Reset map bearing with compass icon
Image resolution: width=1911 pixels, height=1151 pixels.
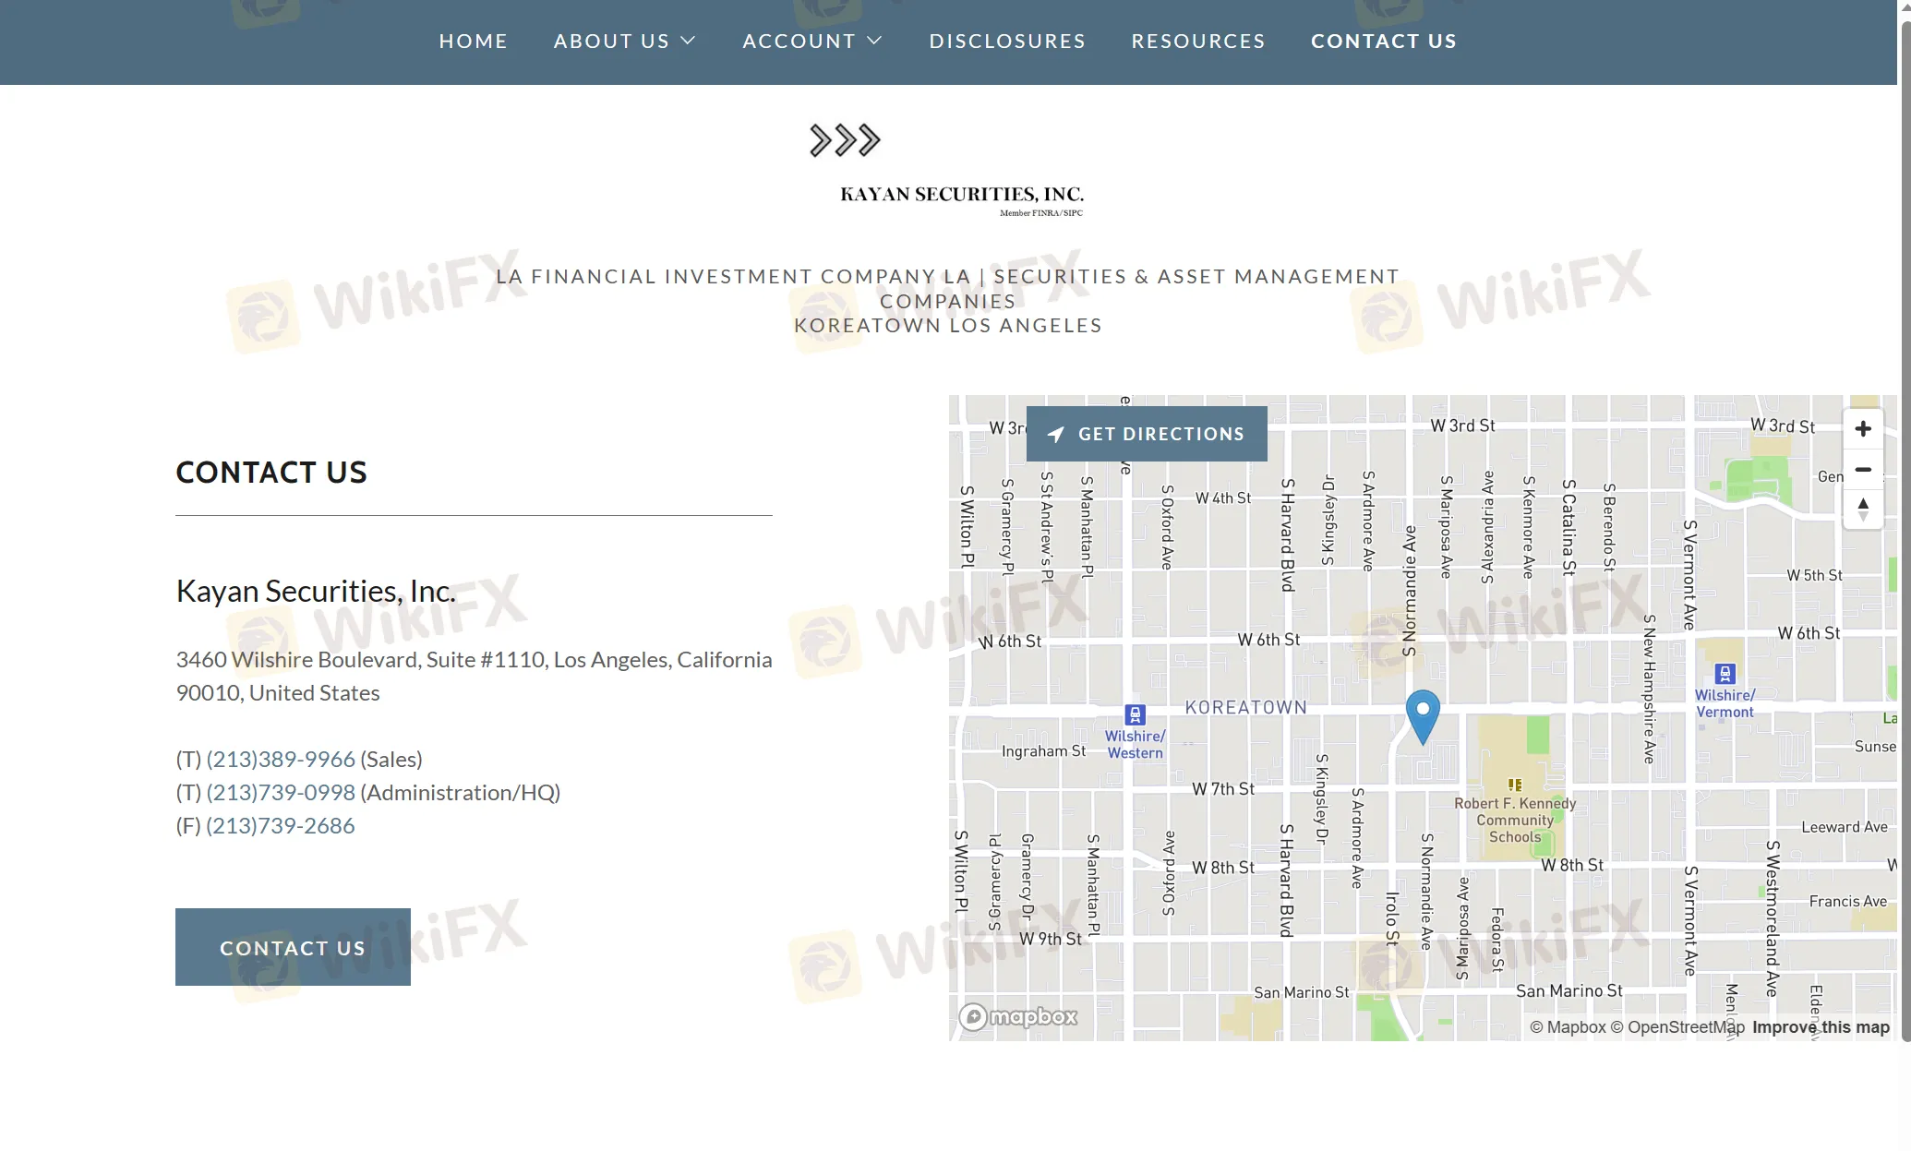coord(1863,509)
